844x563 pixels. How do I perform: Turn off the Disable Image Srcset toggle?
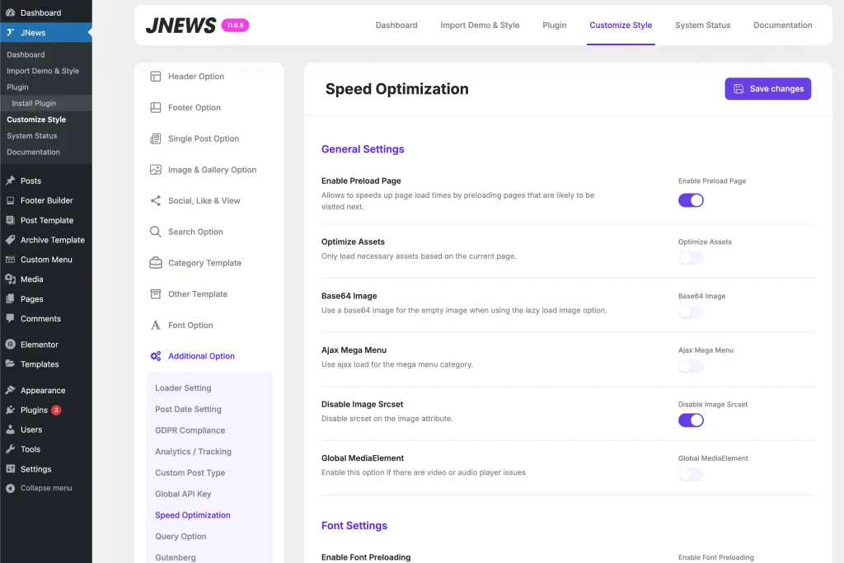coord(691,420)
